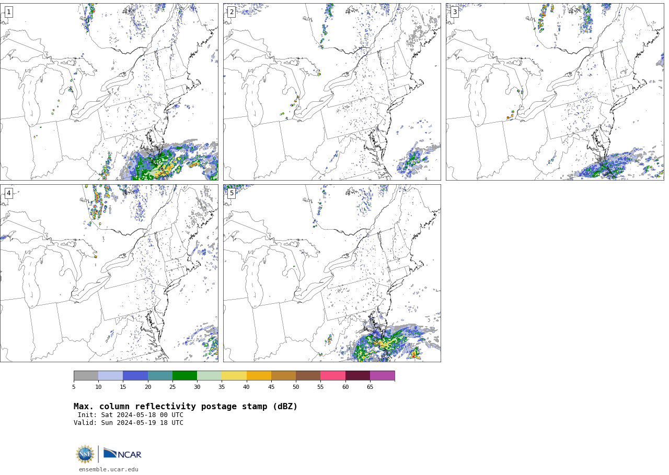This screenshot has width=669, height=475.
Task: Open ensemble member 4 reflectivity map
Action: pos(109,273)
